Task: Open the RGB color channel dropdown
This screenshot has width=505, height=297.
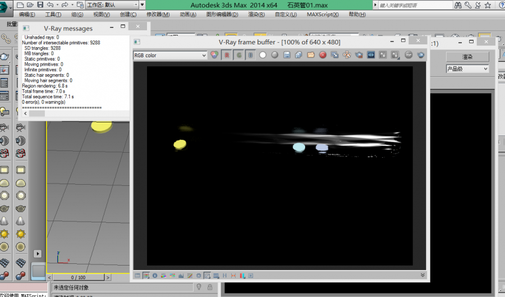Action: coord(170,55)
